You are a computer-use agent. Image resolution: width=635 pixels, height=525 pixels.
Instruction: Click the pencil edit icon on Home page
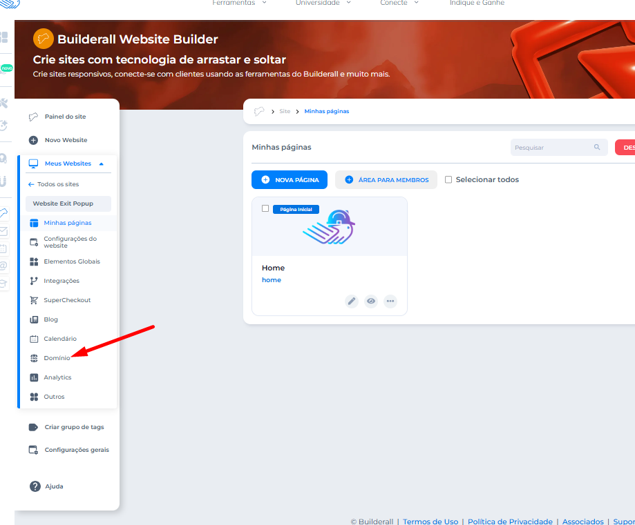click(x=352, y=301)
